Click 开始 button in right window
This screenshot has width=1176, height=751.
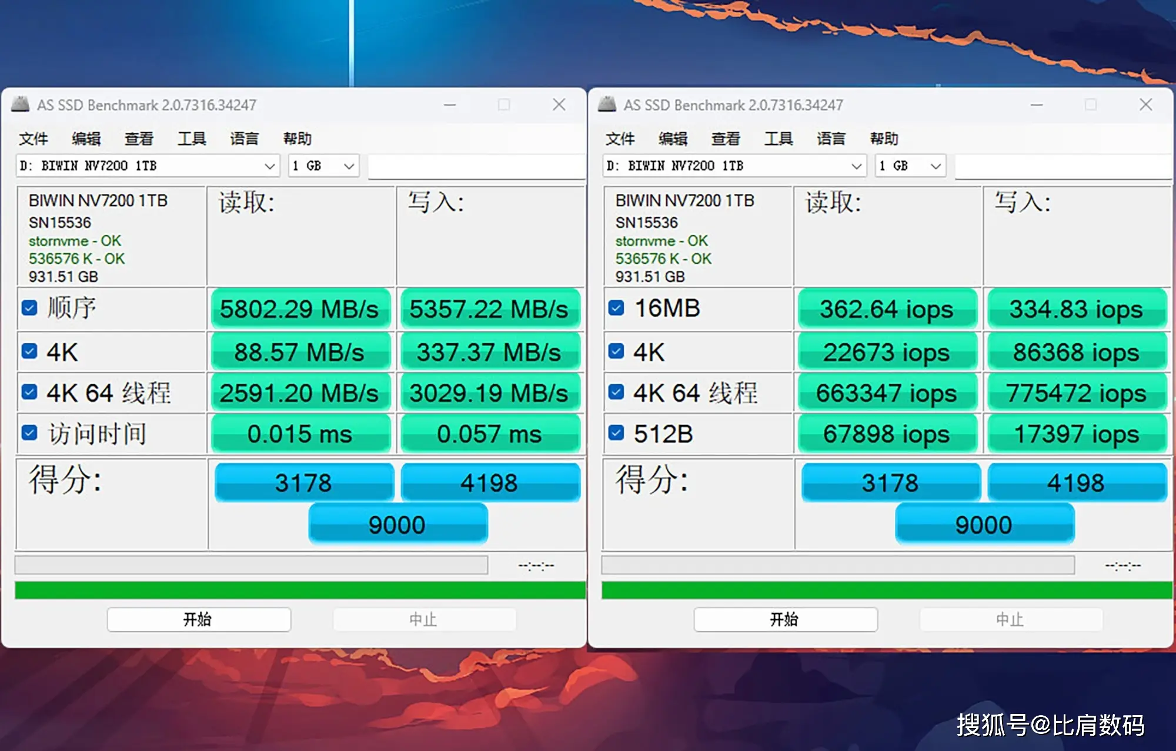pos(786,619)
